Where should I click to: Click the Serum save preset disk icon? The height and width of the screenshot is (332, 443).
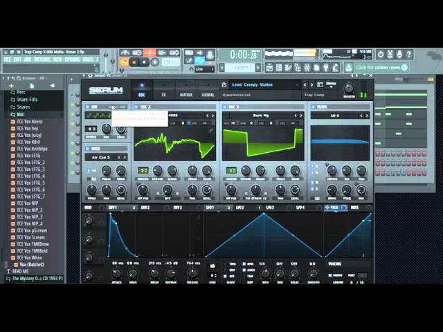pos(224,84)
